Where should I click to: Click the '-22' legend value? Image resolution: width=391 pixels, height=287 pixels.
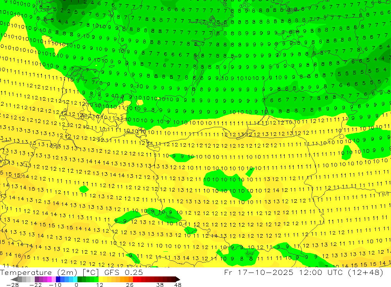[36, 285]
